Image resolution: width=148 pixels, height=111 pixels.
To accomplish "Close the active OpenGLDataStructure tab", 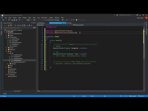I will [65, 23].
